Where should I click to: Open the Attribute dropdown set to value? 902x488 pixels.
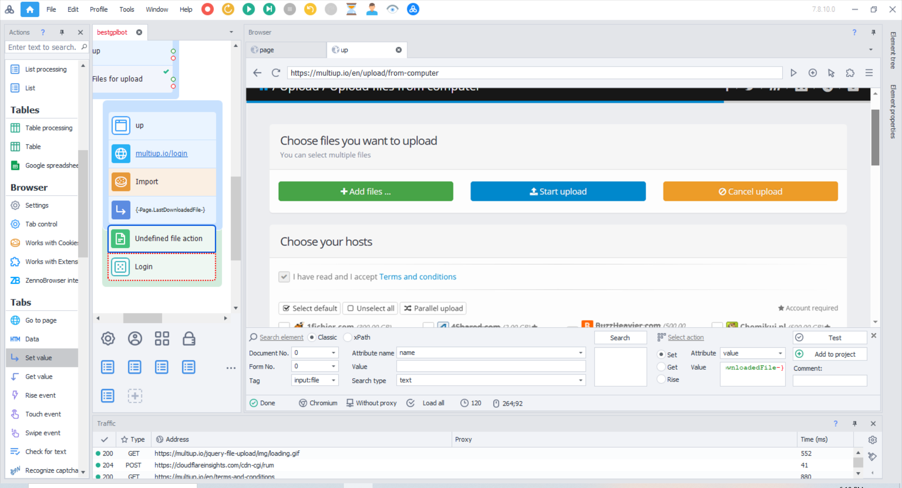(x=780, y=353)
